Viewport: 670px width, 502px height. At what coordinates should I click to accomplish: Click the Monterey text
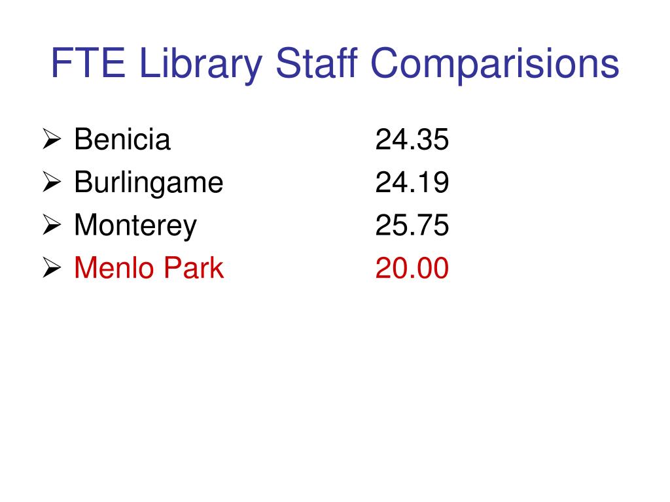[135, 226]
